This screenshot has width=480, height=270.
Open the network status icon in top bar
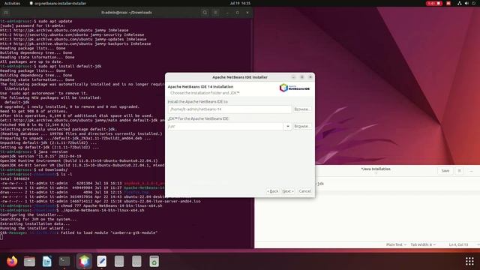(x=459, y=3)
